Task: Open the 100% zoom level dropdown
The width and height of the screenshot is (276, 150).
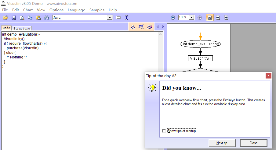Action: point(191,18)
